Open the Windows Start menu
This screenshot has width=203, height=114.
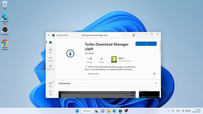point(77,111)
